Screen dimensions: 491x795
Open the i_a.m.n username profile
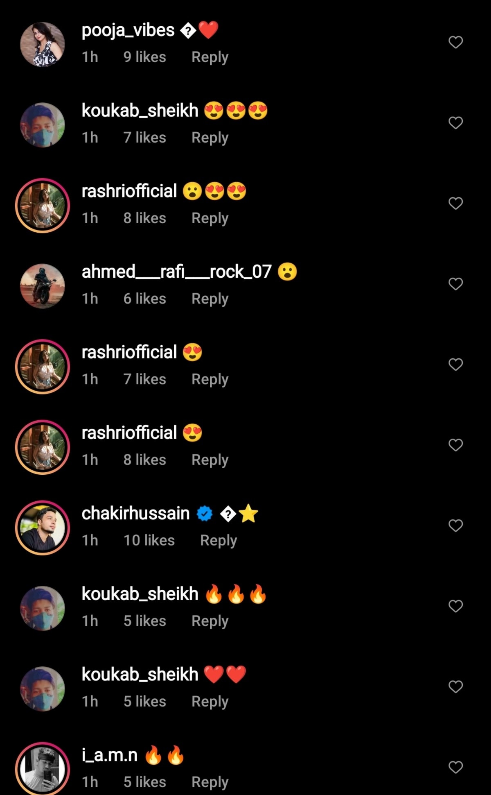point(110,755)
